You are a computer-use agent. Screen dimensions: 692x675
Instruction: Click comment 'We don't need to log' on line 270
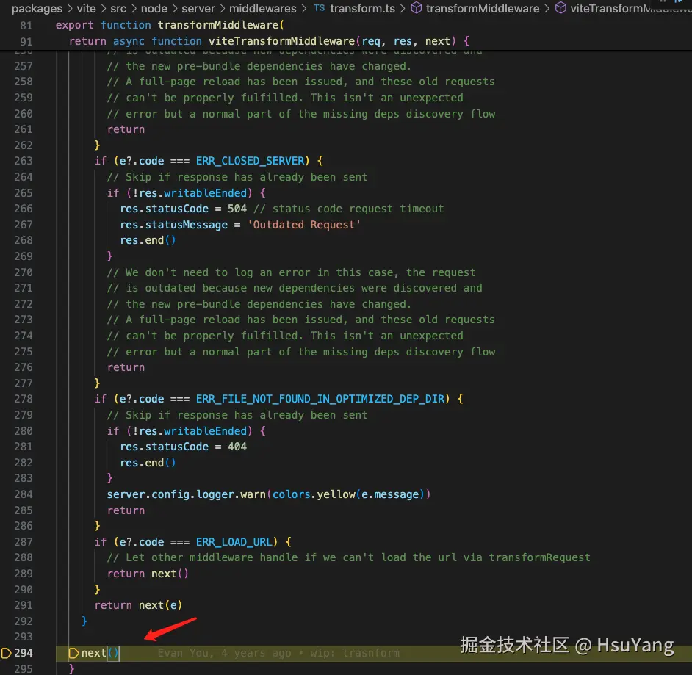[292, 272]
